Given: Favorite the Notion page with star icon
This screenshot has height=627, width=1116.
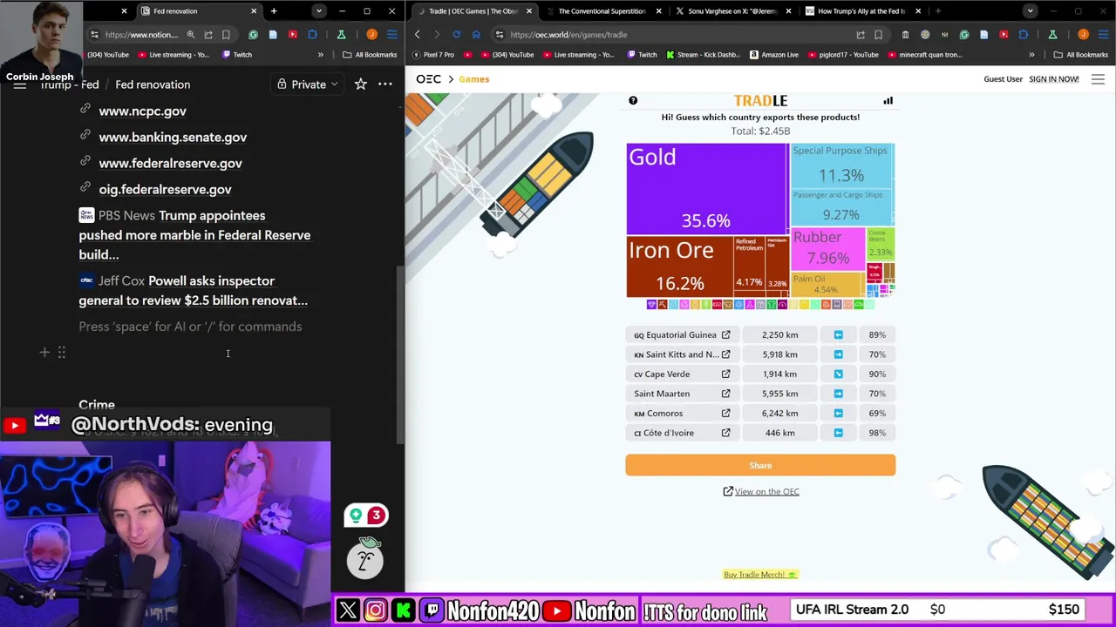Looking at the screenshot, I should 360,84.
